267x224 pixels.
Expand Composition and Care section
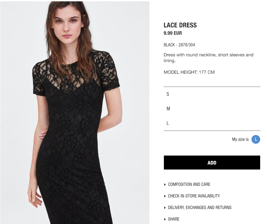click(189, 184)
